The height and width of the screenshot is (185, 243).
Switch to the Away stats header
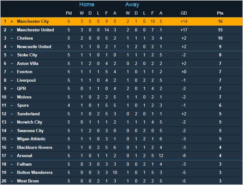tap(132, 4)
